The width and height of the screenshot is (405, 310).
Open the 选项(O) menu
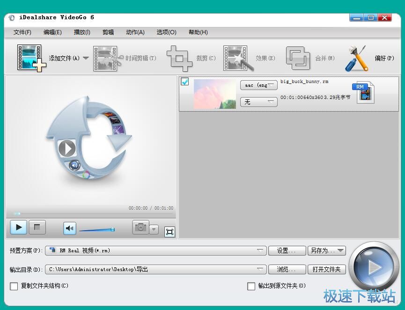point(167,32)
